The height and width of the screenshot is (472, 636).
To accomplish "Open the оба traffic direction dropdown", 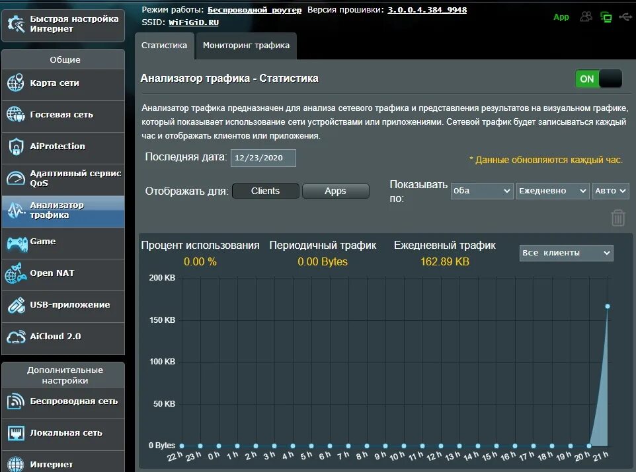I will tap(482, 190).
